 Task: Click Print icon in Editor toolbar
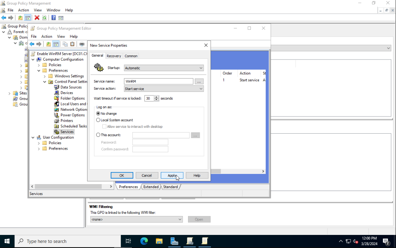tap(82, 44)
